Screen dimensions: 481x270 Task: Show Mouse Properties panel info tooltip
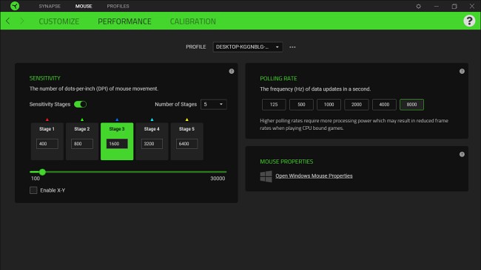tap(462, 154)
